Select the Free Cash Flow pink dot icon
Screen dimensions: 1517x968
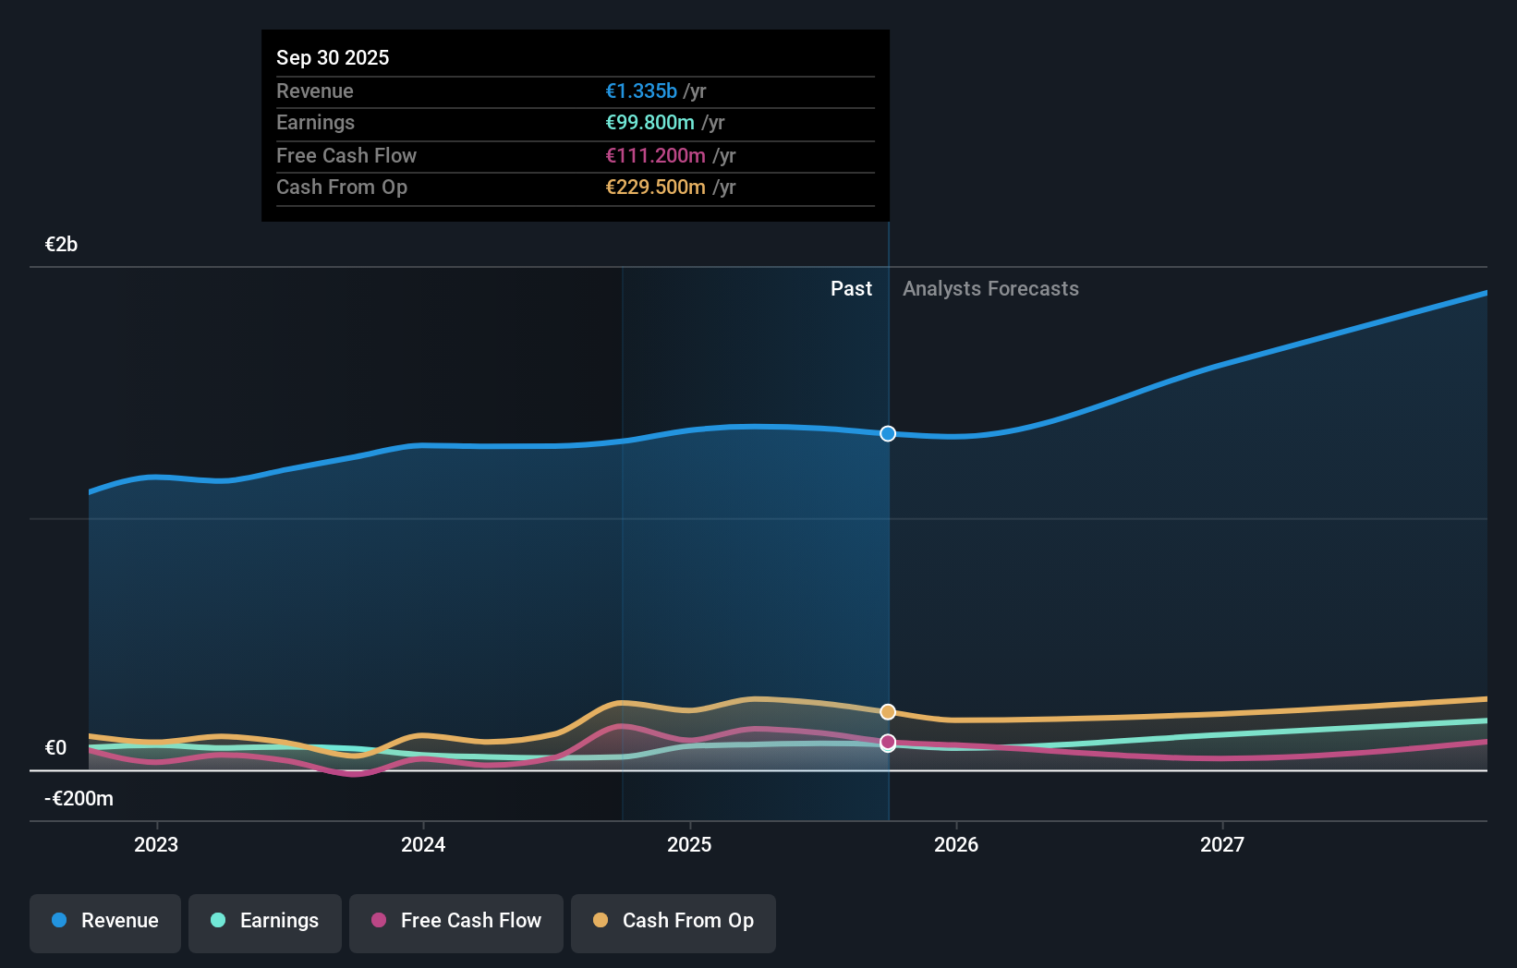pos(379,922)
